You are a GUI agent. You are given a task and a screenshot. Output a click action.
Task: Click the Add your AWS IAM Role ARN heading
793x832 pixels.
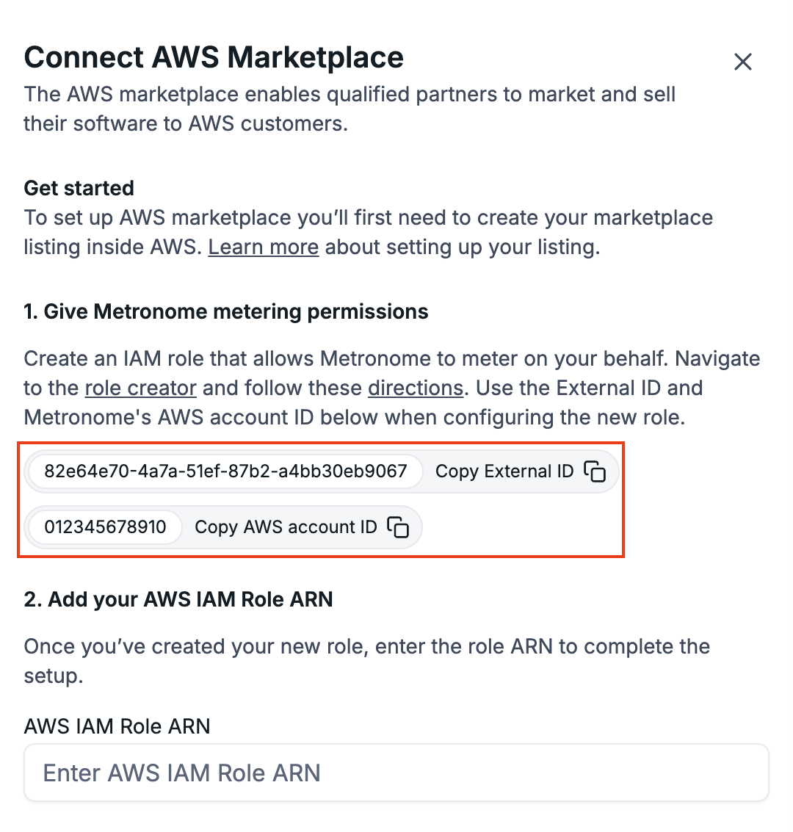(178, 599)
